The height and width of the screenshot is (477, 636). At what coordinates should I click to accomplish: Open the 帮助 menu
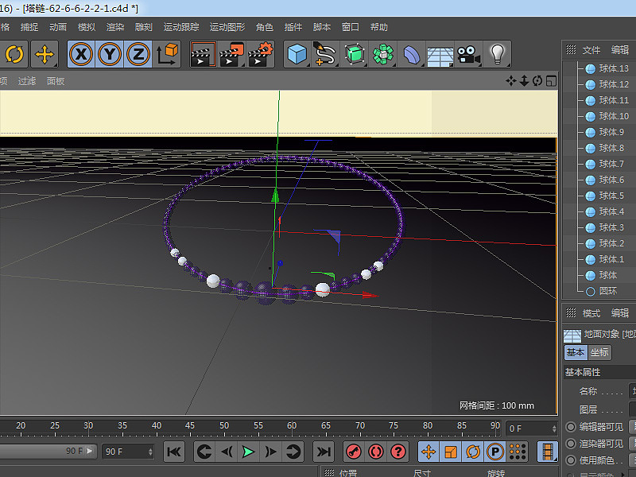[x=379, y=27]
